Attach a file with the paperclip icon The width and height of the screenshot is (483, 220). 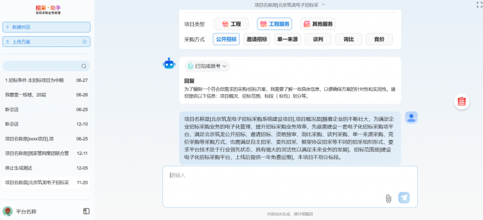click(388, 198)
